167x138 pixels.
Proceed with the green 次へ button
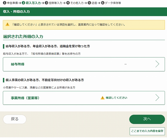pyautogui.click(x=147, y=119)
